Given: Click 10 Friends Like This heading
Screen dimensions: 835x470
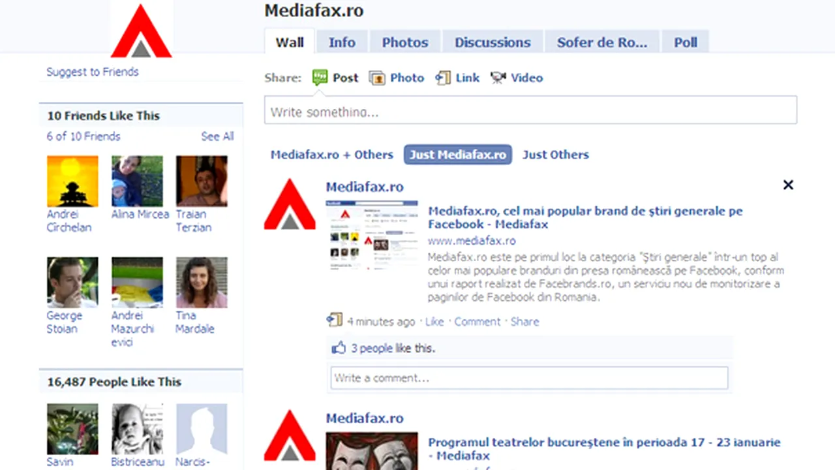Looking at the screenshot, I should pyautogui.click(x=103, y=116).
